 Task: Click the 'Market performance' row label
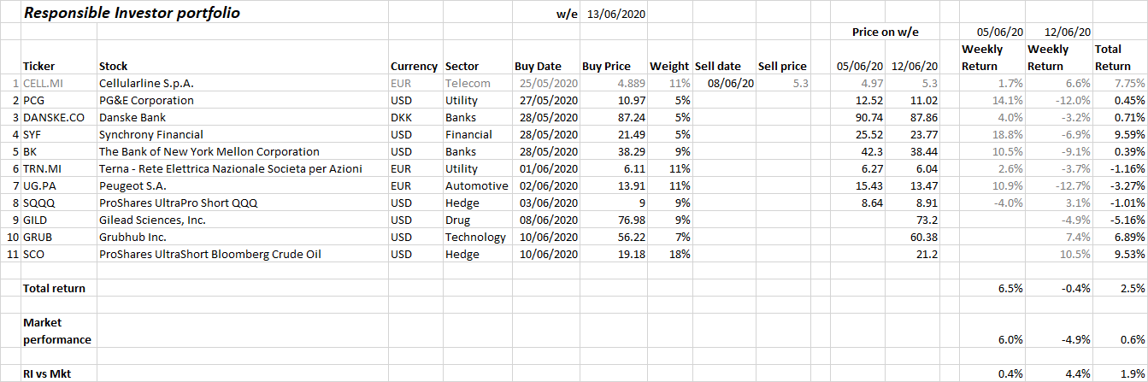click(x=56, y=331)
